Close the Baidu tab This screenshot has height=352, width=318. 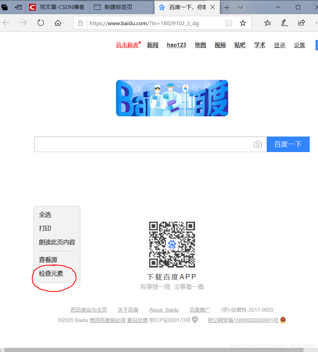(x=213, y=7)
